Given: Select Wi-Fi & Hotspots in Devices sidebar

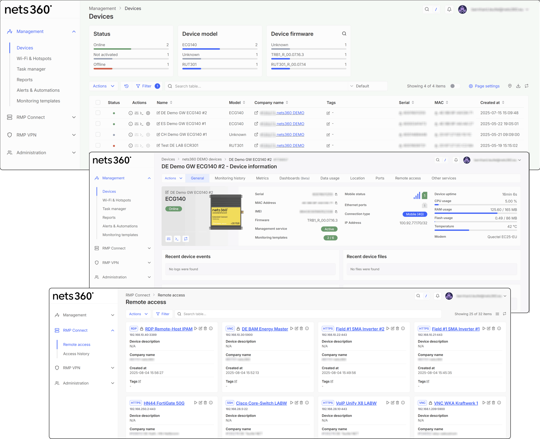Looking at the screenshot, I should point(34,59).
